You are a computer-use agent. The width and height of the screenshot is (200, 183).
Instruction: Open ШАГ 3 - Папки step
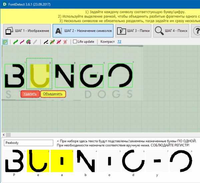(133, 31)
